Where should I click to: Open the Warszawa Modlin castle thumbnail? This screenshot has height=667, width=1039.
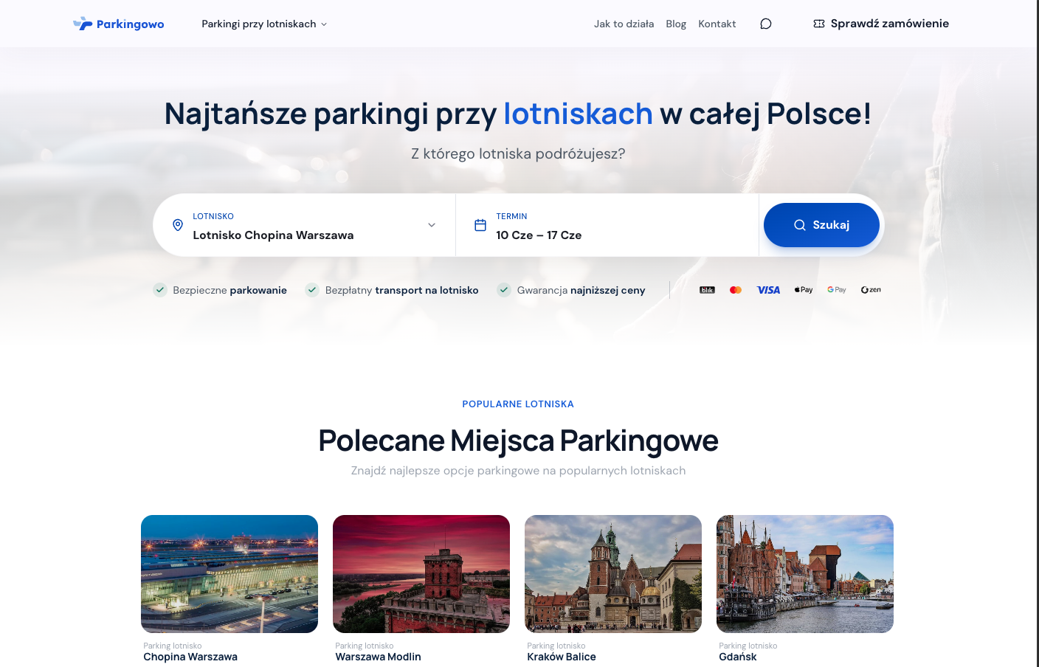pos(421,574)
